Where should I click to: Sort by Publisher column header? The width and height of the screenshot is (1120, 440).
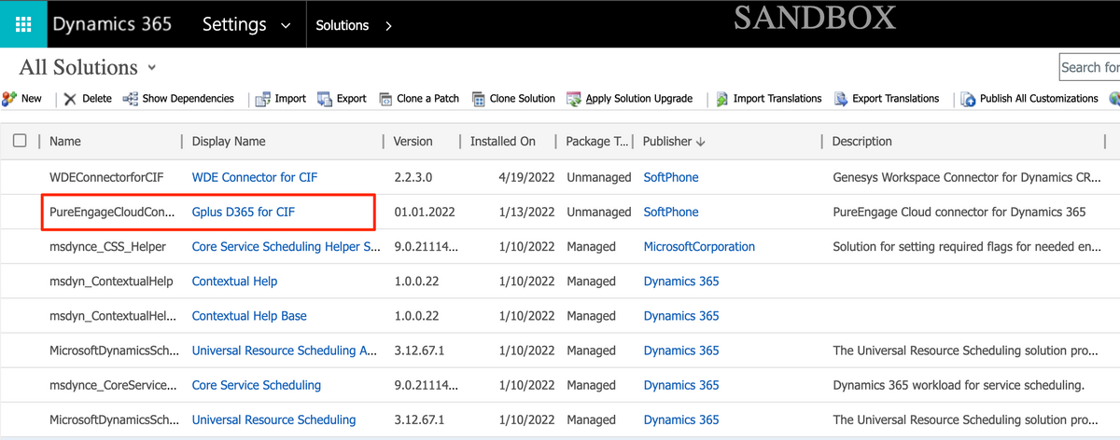tap(674, 141)
